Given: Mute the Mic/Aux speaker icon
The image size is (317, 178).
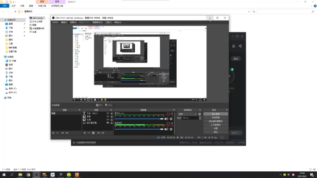Looking at the screenshot, I should tap(166, 119).
